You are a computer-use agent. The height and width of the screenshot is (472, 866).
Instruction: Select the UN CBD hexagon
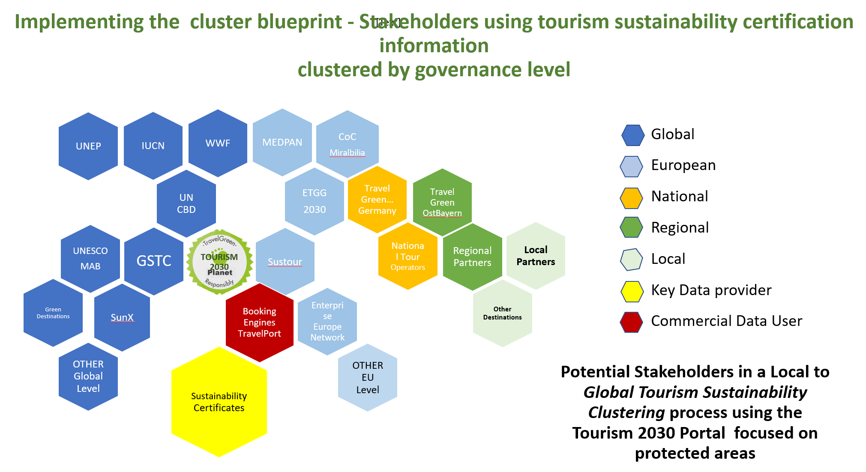pos(186,203)
